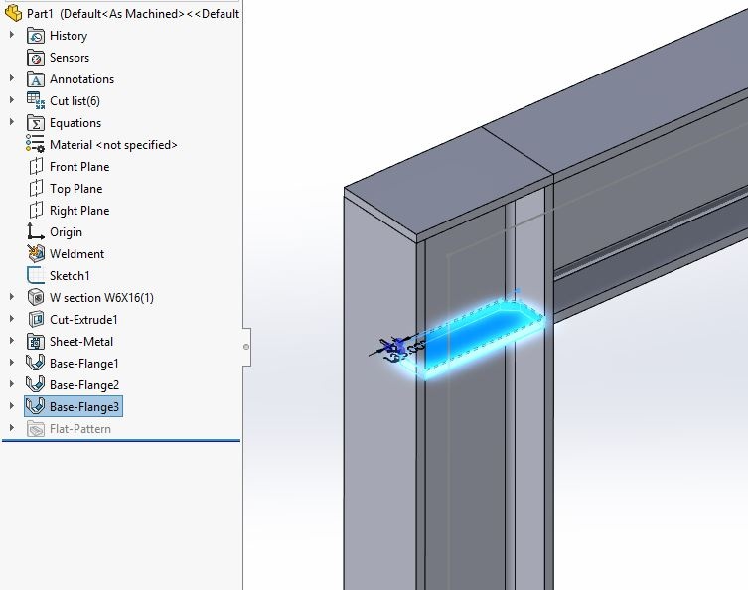
Task: Select the Annotations label
Action: click(82, 79)
